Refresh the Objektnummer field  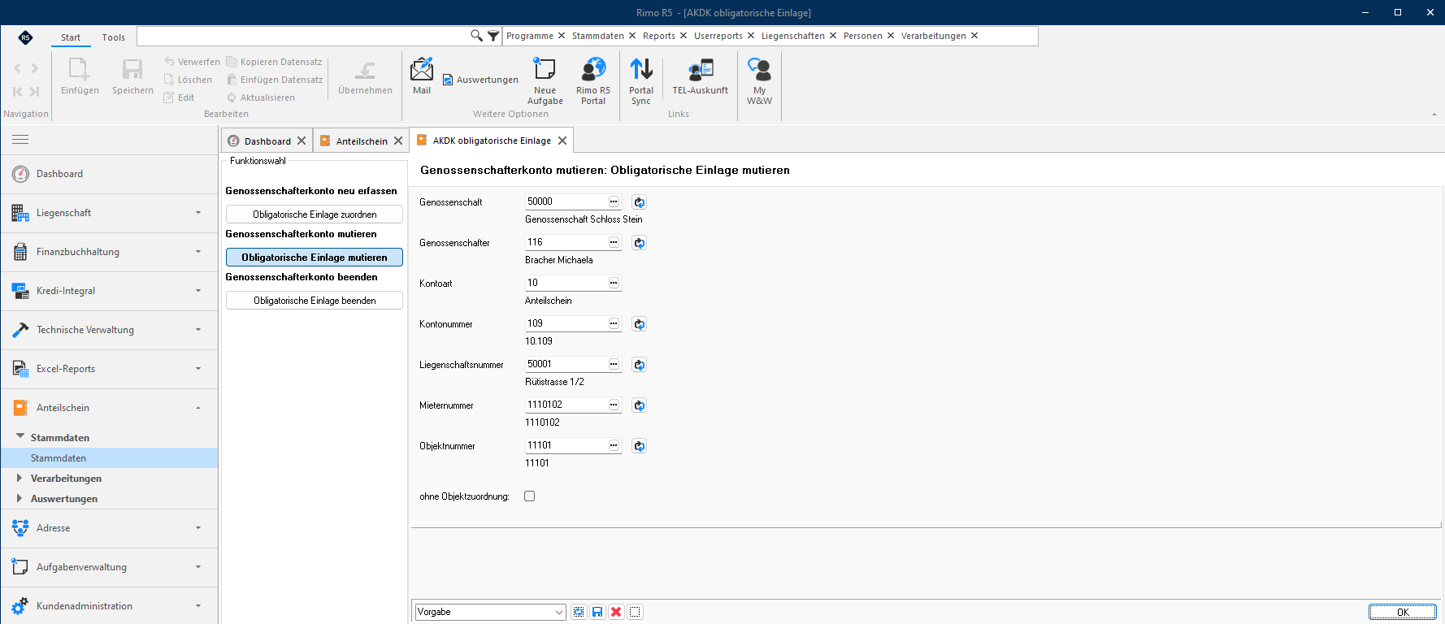point(640,446)
